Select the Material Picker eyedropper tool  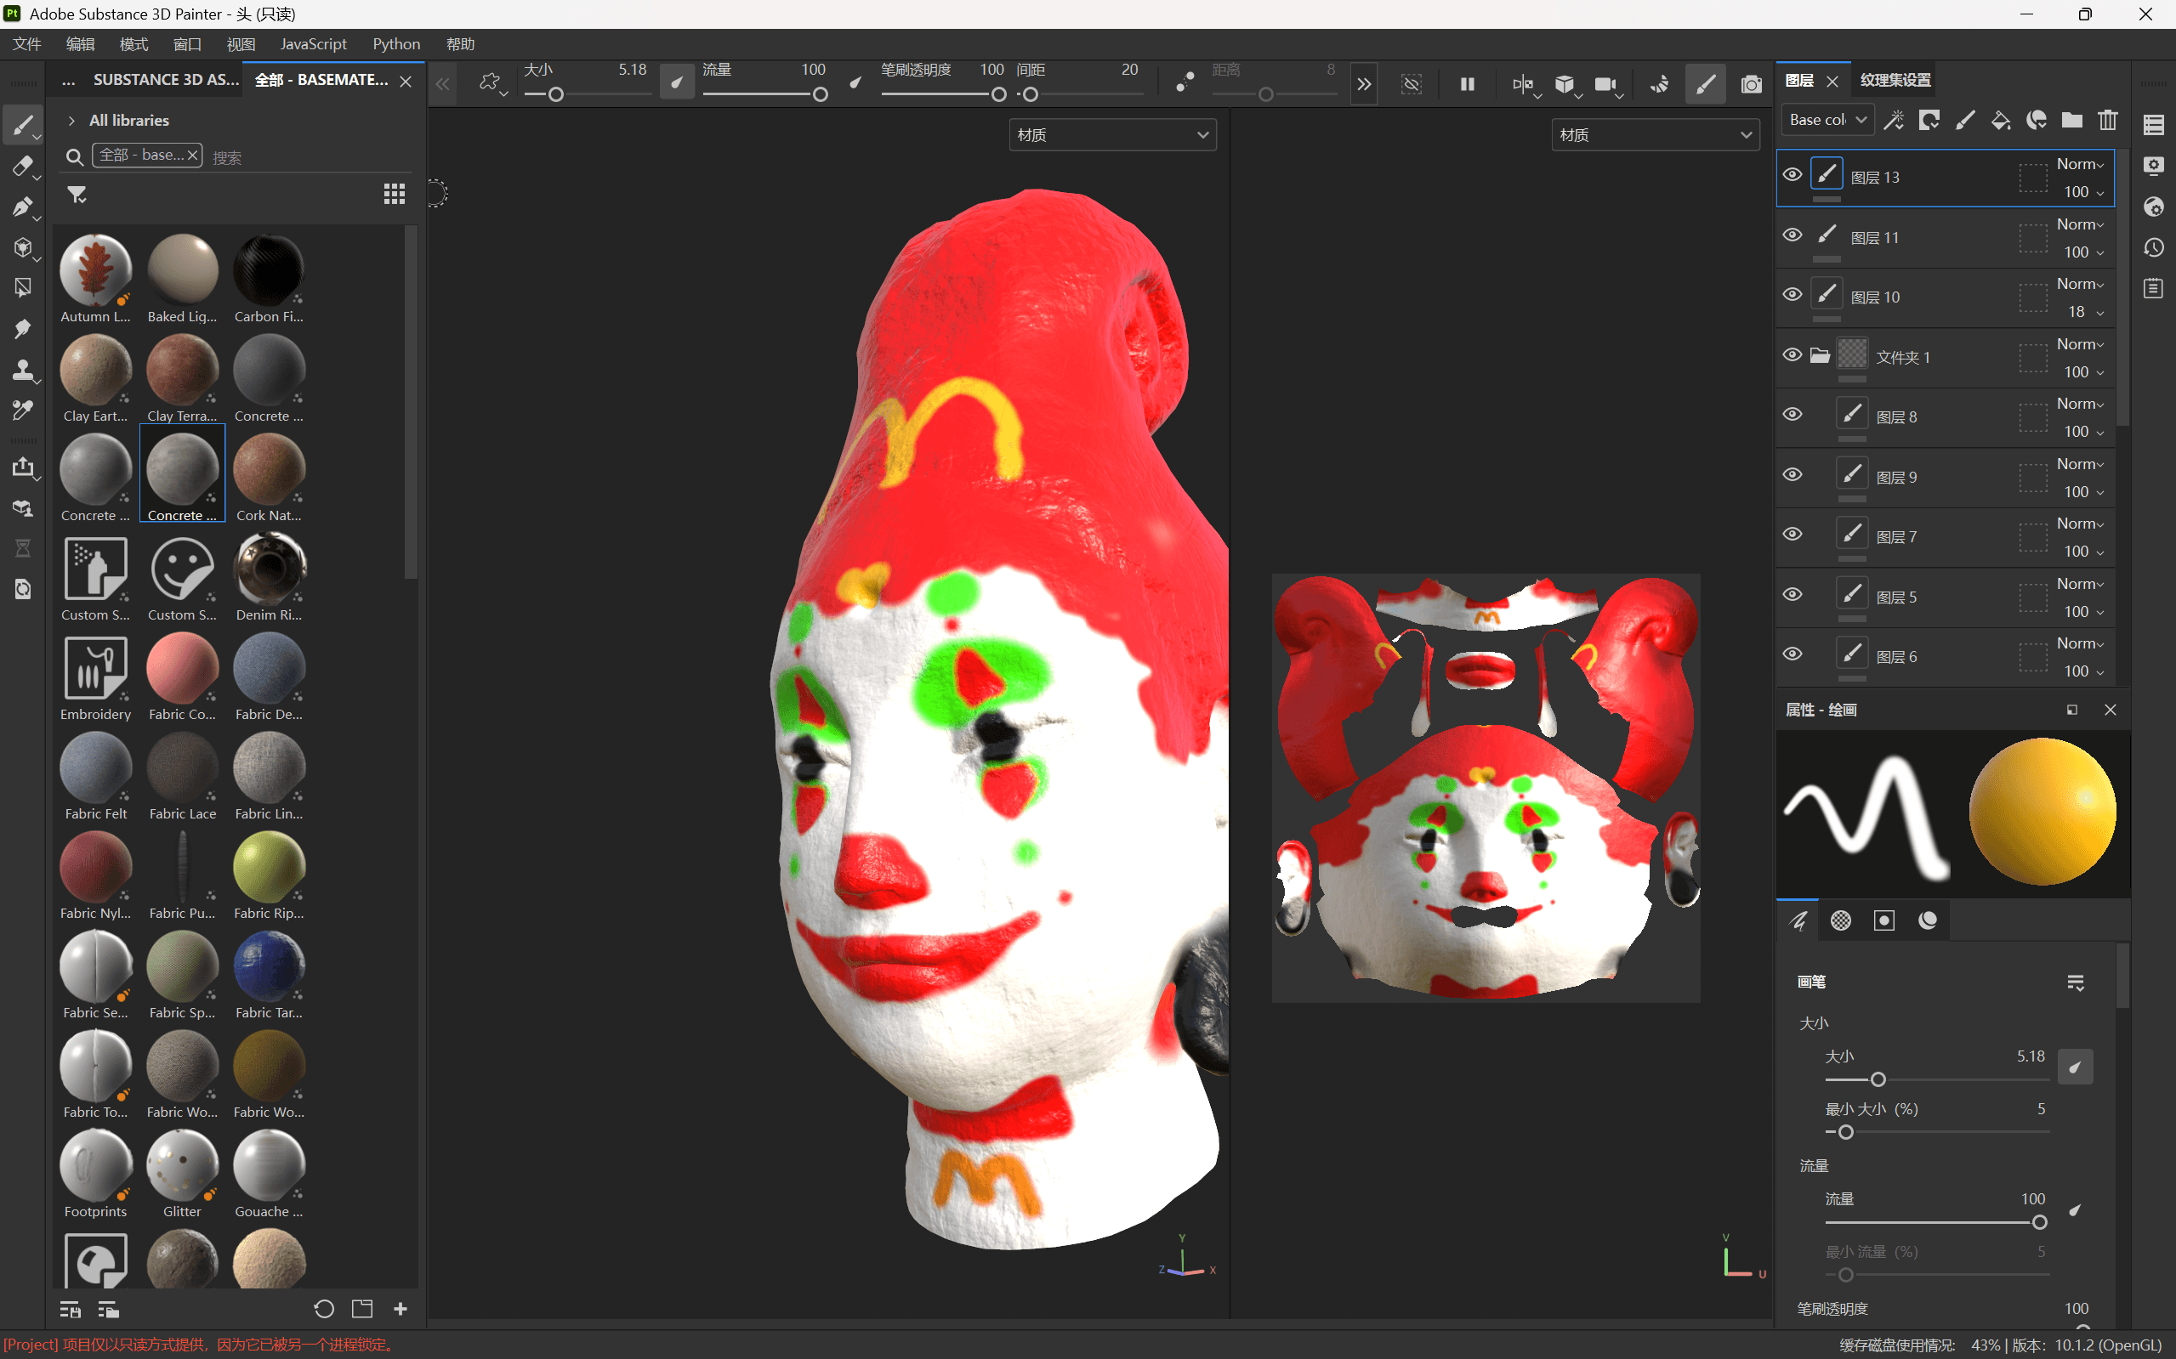pos(22,410)
